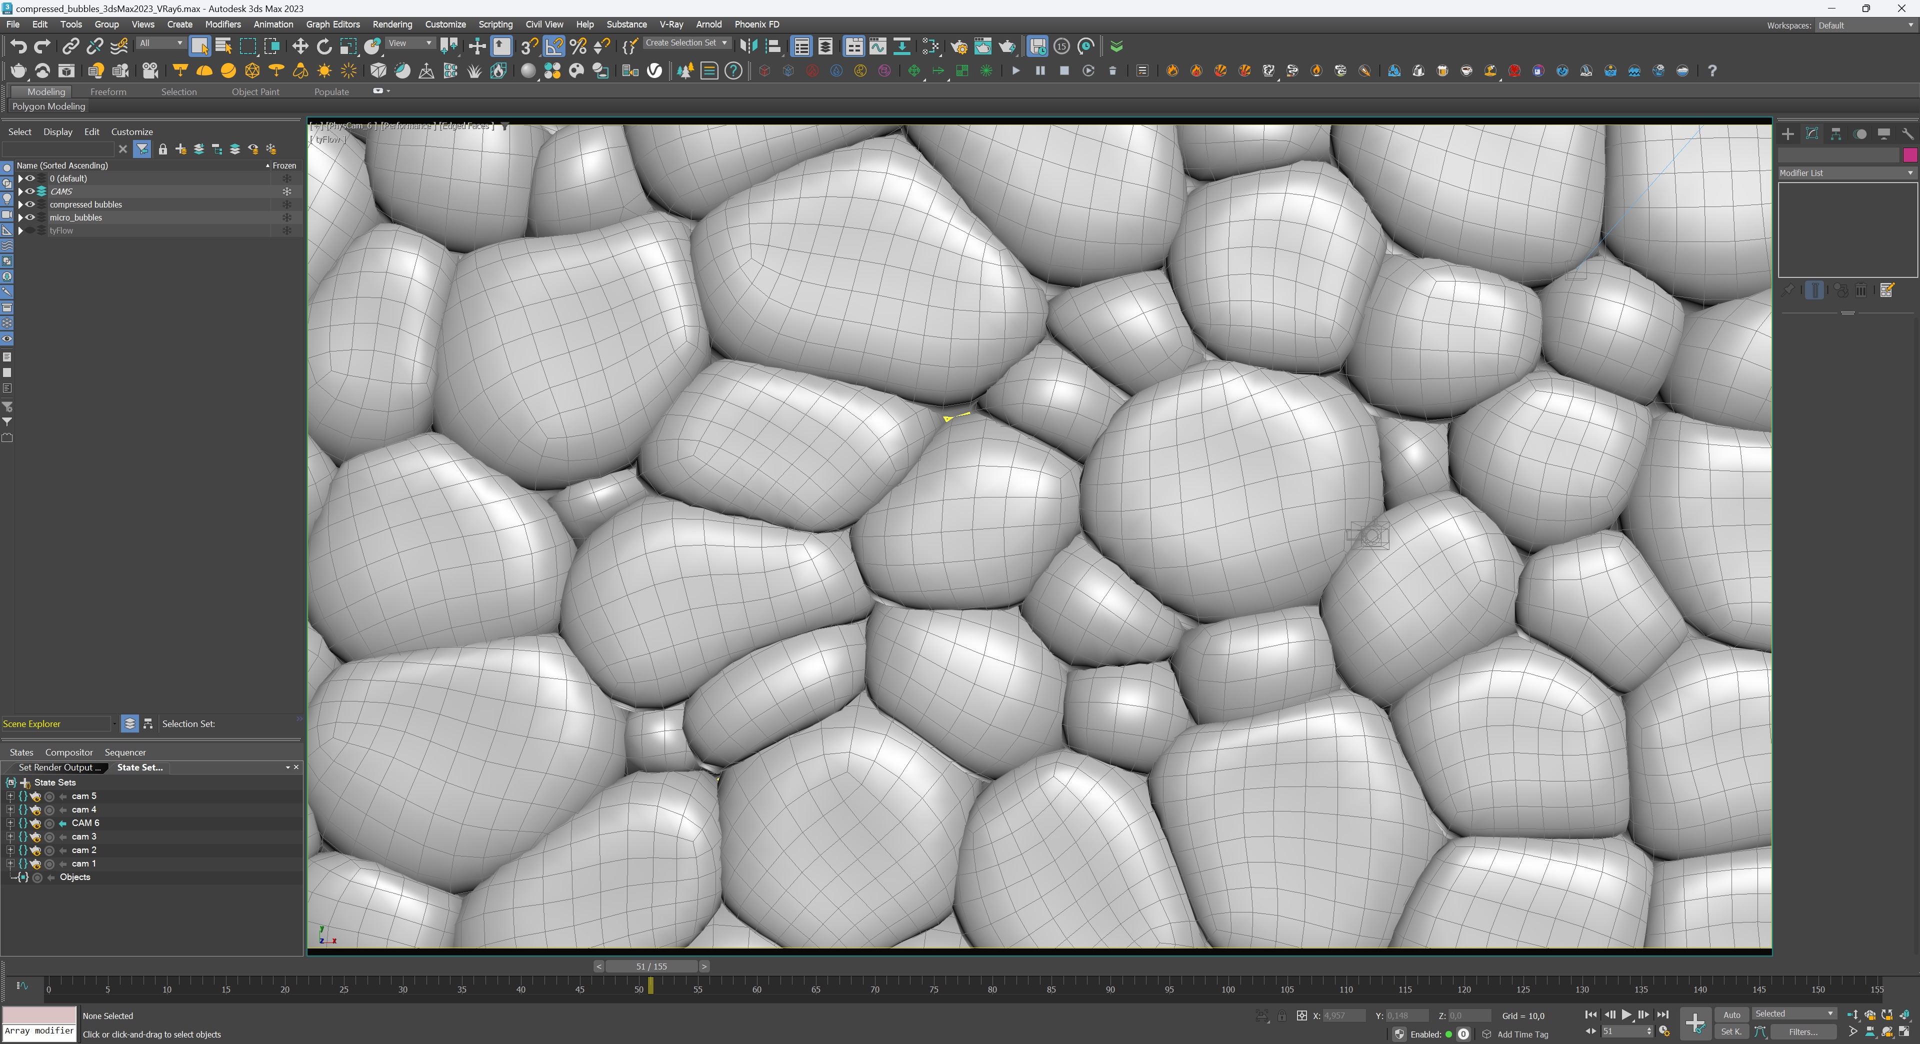Screen dimensions: 1920x1044
Task: Choose the Select and Move tool
Action: tap(299, 47)
